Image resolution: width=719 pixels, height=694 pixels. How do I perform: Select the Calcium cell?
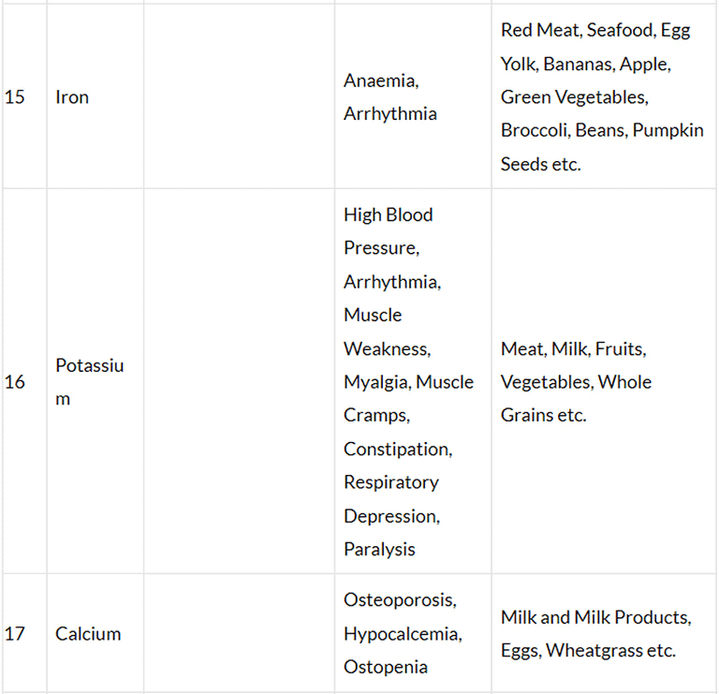tap(88, 634)
